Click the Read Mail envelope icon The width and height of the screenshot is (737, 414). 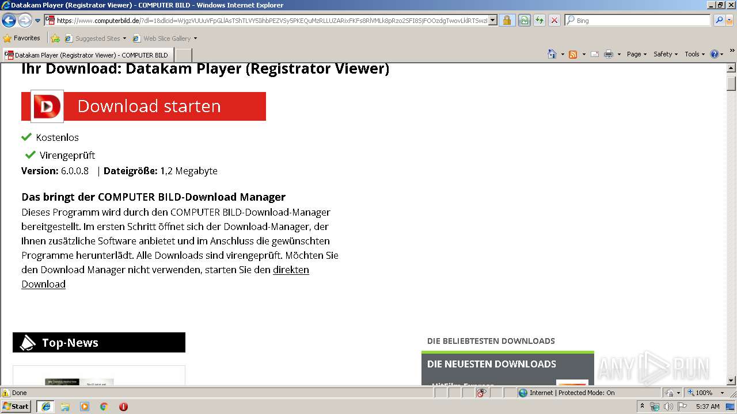[x=595, y=54]
